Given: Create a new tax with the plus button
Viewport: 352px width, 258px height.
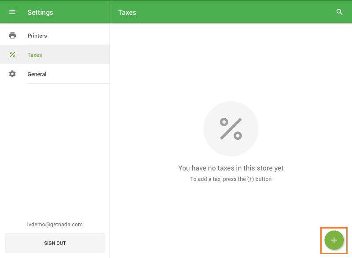Looking at the screenshot, I should click(334, 240).
